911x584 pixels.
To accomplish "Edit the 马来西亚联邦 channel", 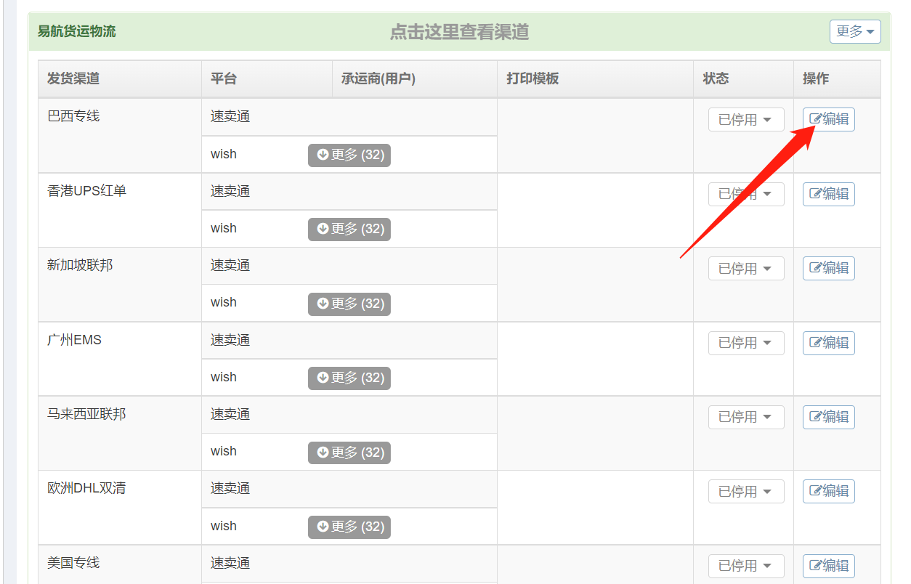I will [x=829, y=417].
